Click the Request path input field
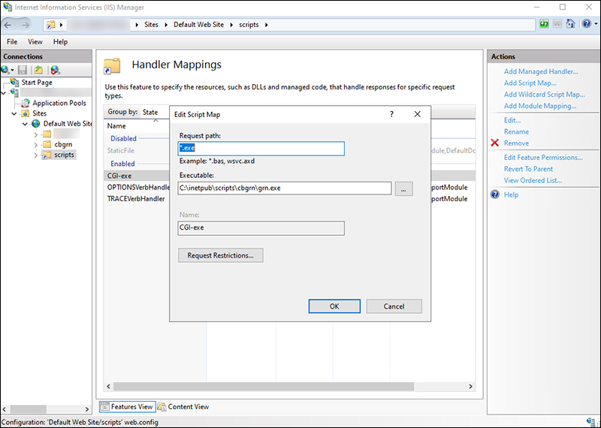Viewport: 601px width, 428px height. (x=261, y=148)
